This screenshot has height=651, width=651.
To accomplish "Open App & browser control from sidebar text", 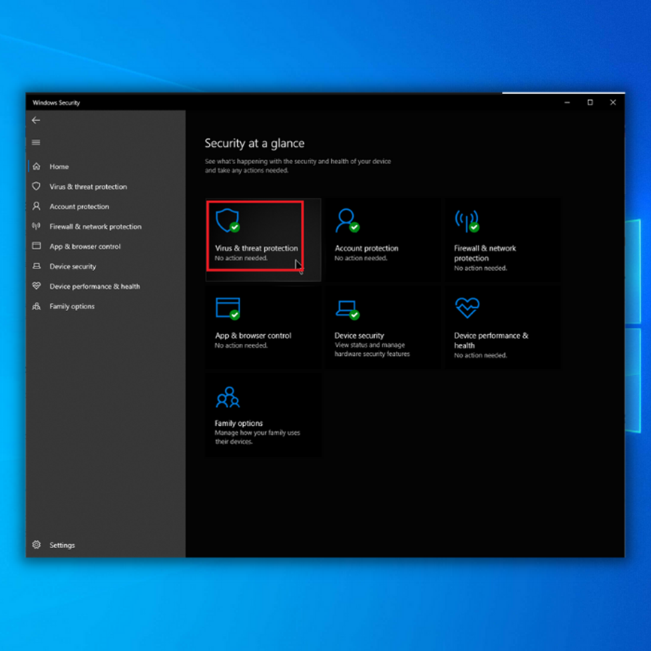I will [85, 246].
